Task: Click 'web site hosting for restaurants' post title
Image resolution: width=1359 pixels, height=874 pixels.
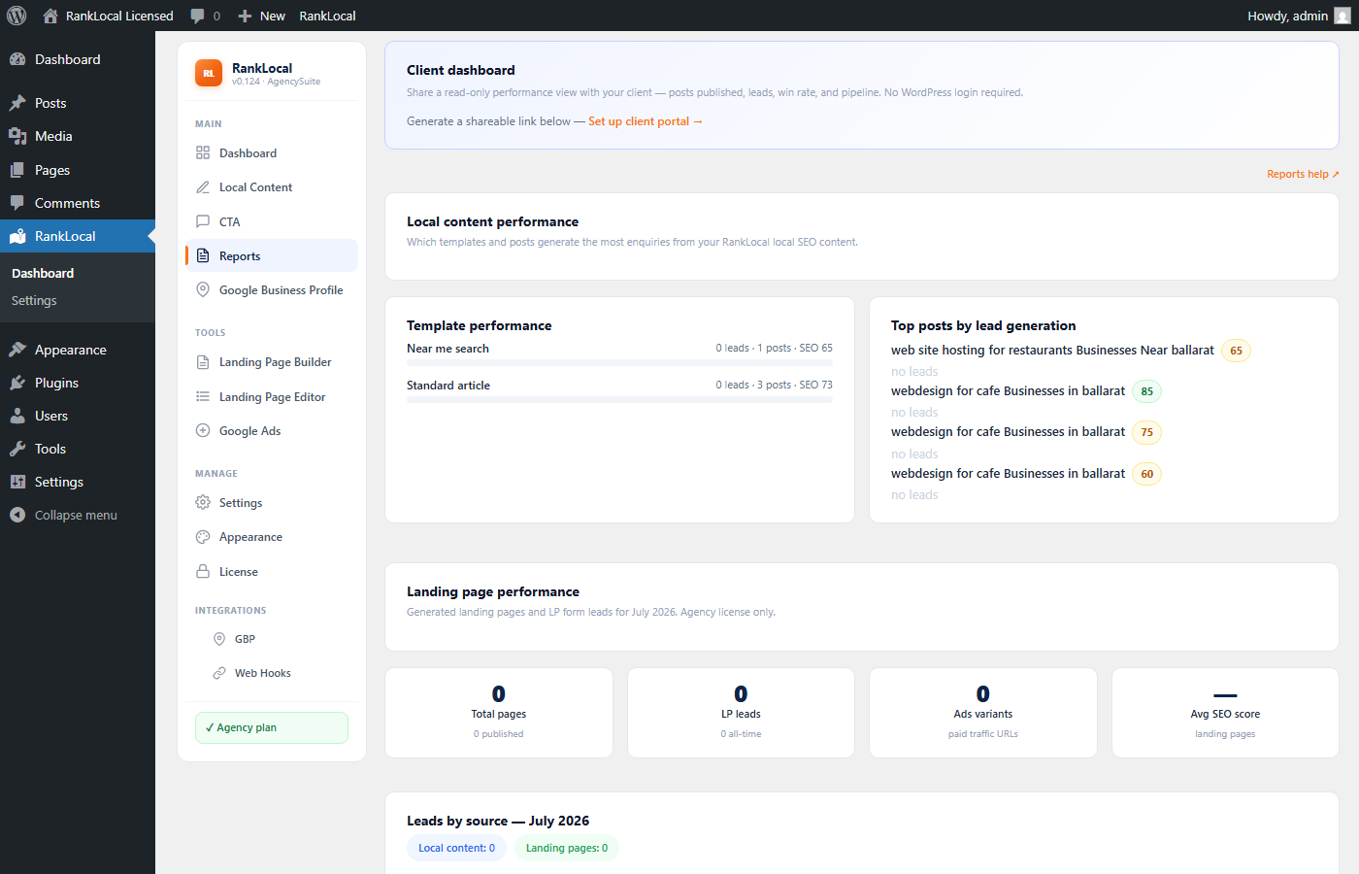Action: tap(1052, 350)
